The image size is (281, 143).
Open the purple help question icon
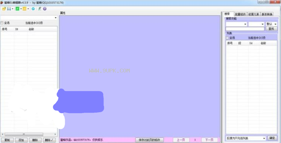coord(45,9)
